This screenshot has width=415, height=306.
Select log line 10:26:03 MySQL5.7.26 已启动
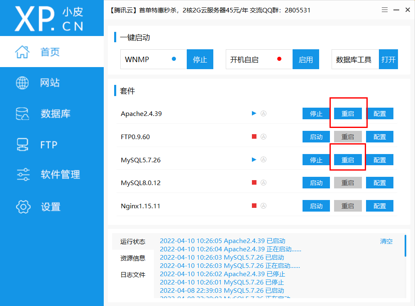[222, 258]
